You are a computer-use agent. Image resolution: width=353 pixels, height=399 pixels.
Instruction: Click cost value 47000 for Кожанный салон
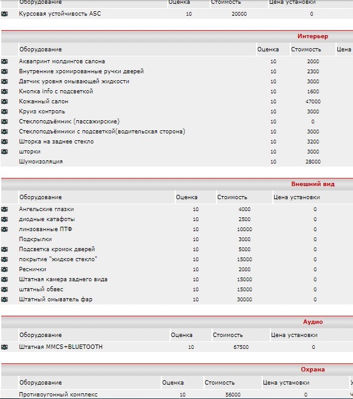pyautogui.click(x=313, y=101)
